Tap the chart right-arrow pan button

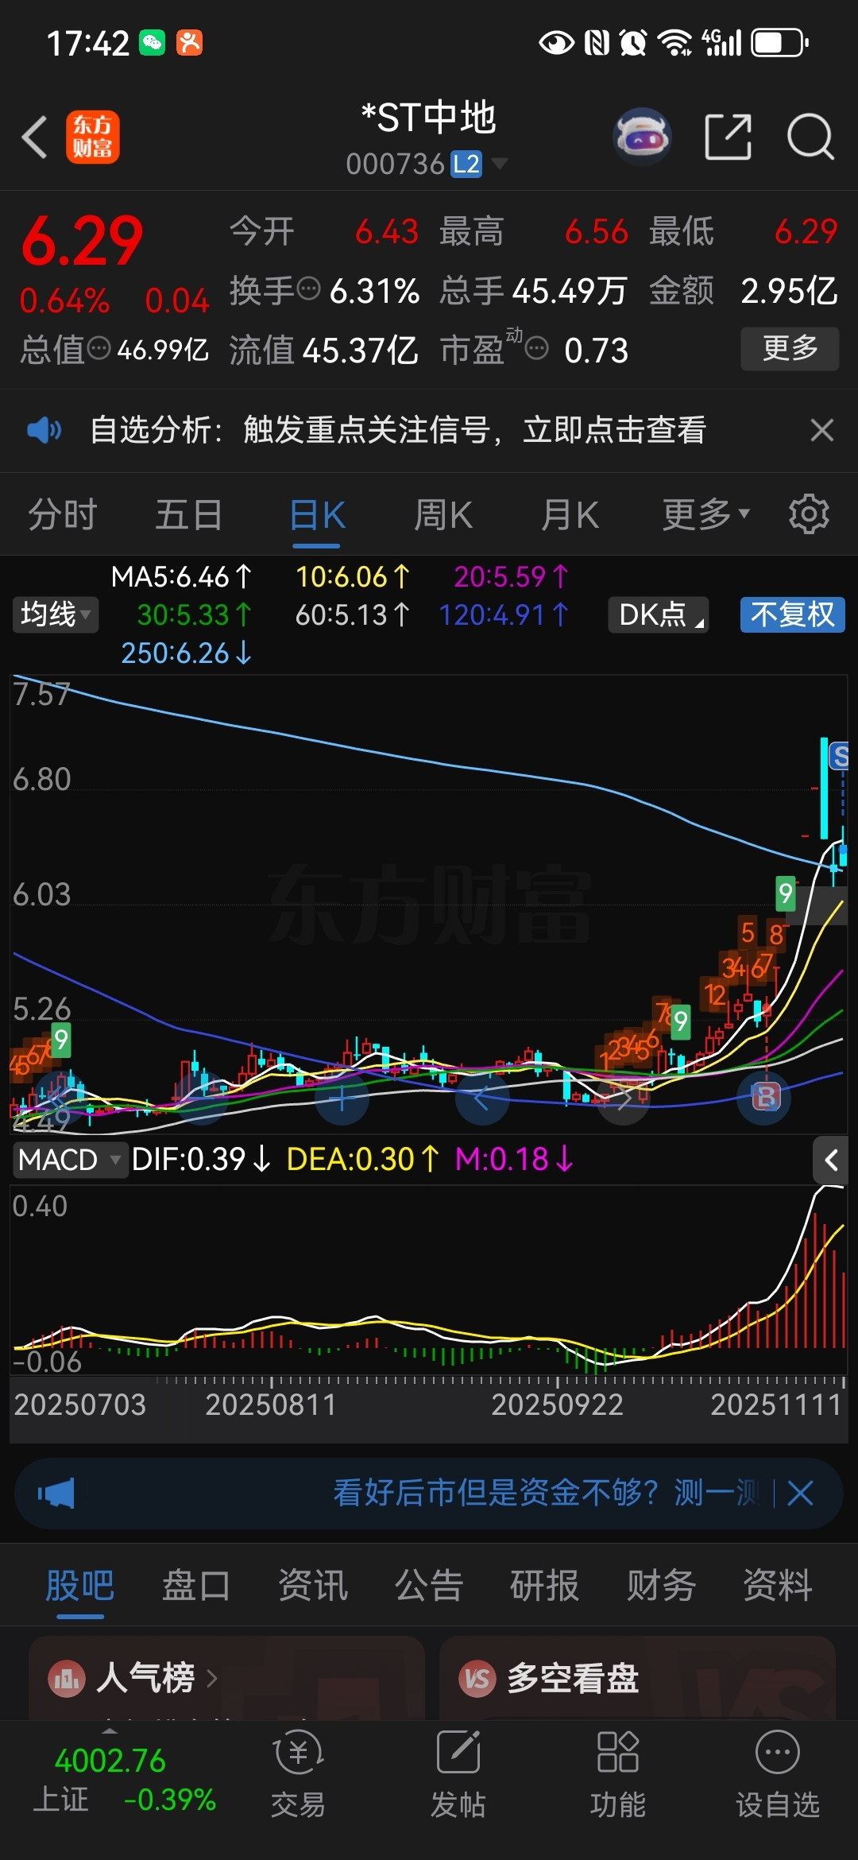click(624, 1098)
